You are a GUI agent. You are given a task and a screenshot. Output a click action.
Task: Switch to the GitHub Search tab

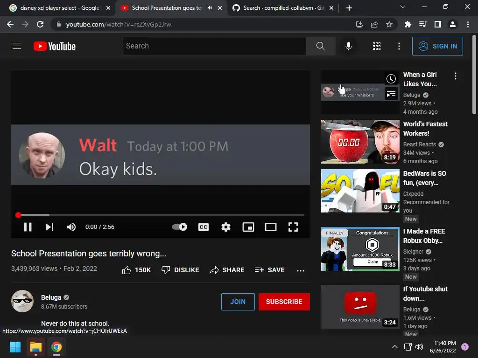pos(283,8)
